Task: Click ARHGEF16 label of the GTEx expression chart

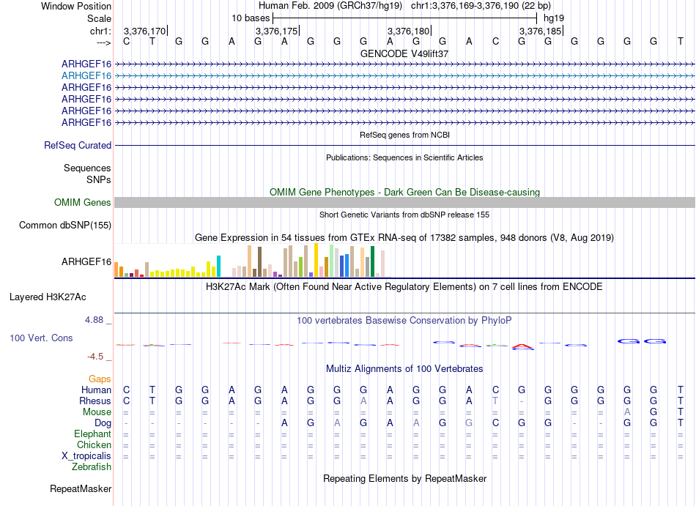Action: tap(86, 261)
